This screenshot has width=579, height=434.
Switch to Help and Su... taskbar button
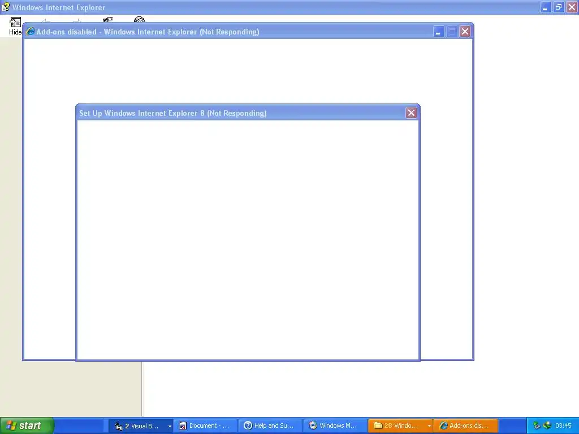click(270, 426)
